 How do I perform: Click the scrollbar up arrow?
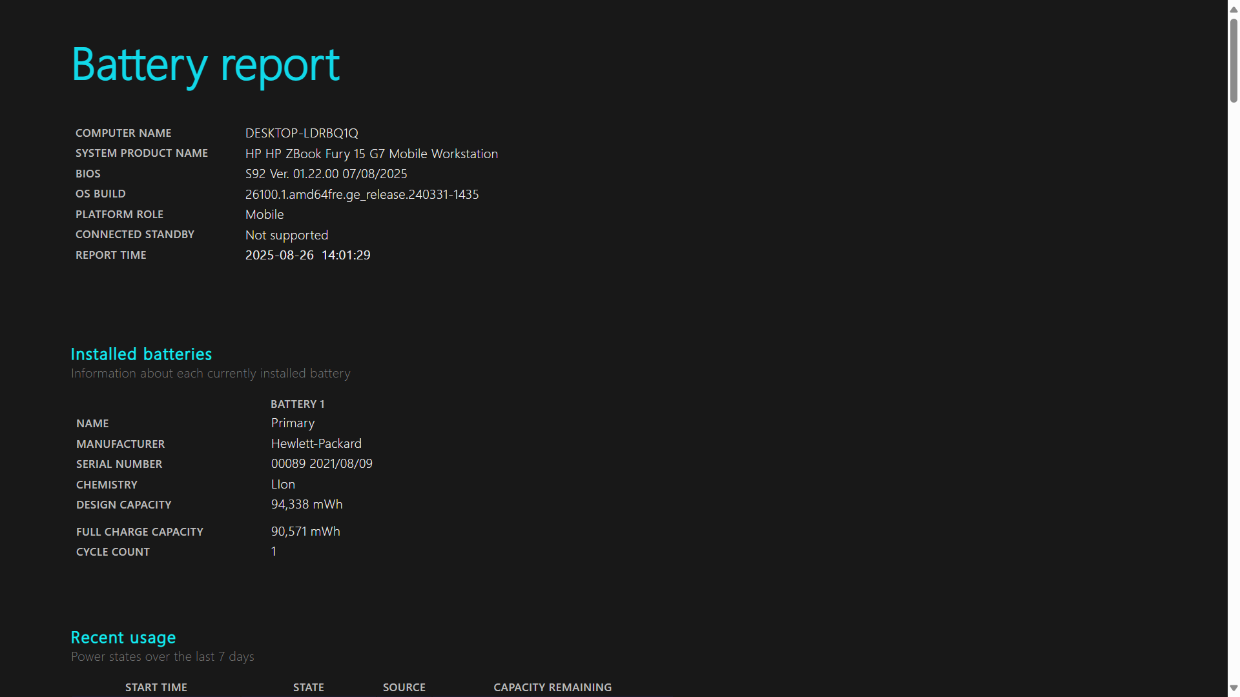(1234, 10)
